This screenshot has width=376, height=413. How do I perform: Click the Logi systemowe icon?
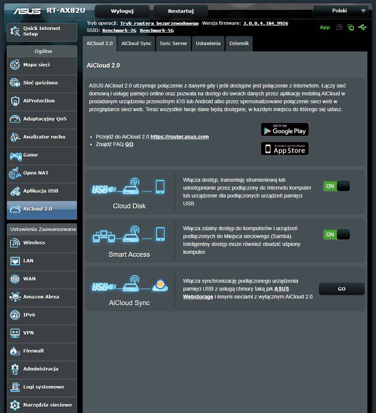pyautogui.click(x=15, y=387)
